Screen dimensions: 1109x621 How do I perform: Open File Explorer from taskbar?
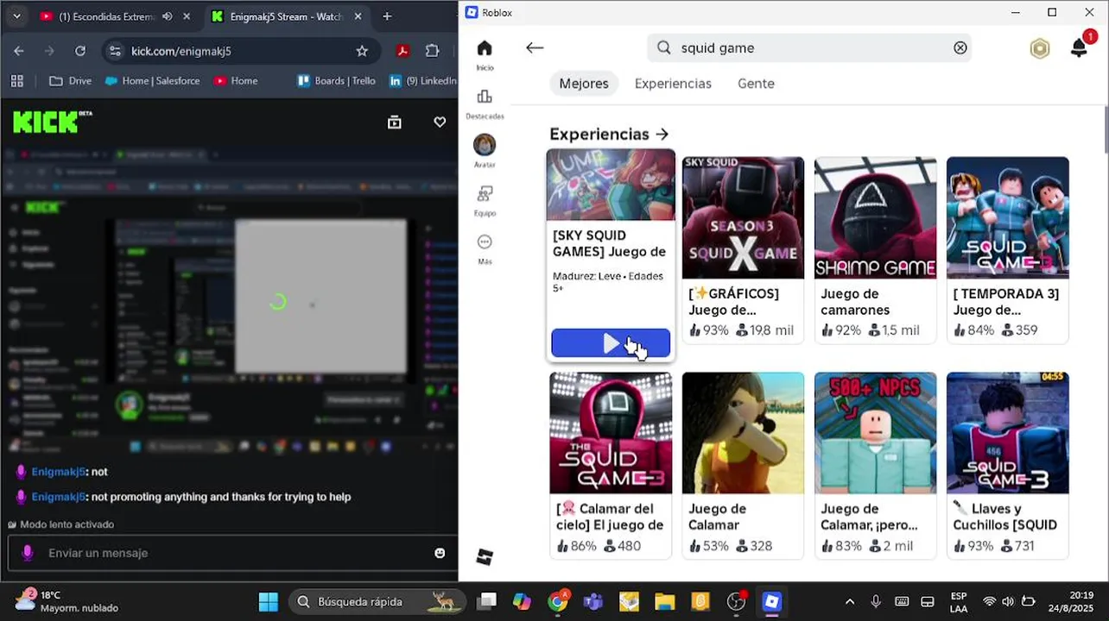coord(664,601)
